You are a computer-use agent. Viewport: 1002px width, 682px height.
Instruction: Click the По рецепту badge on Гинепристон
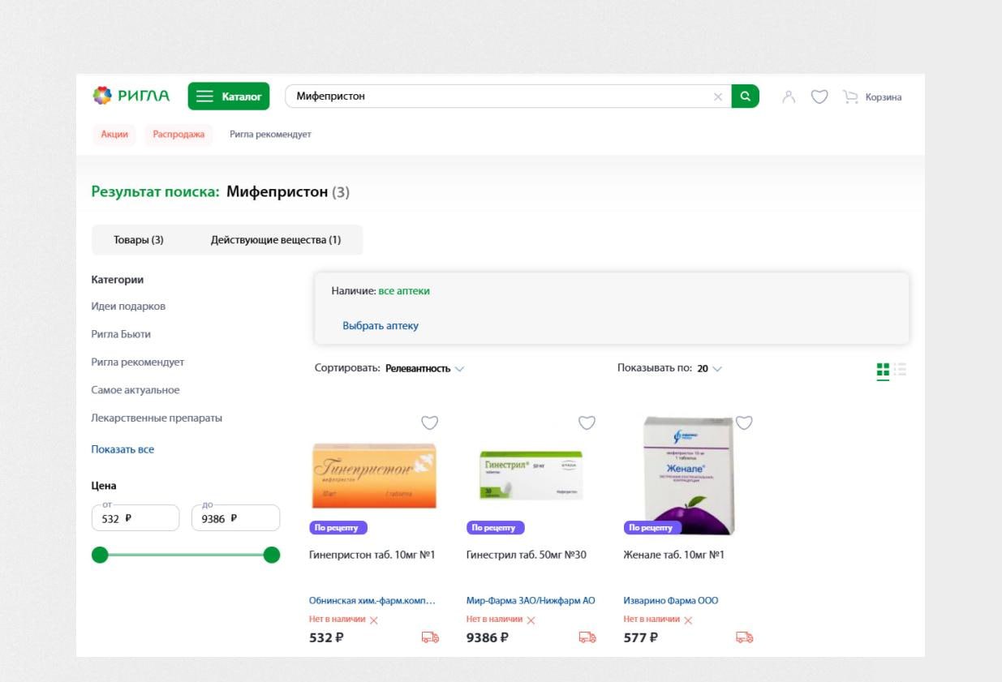pyautogui.click(x=338, y=528)
